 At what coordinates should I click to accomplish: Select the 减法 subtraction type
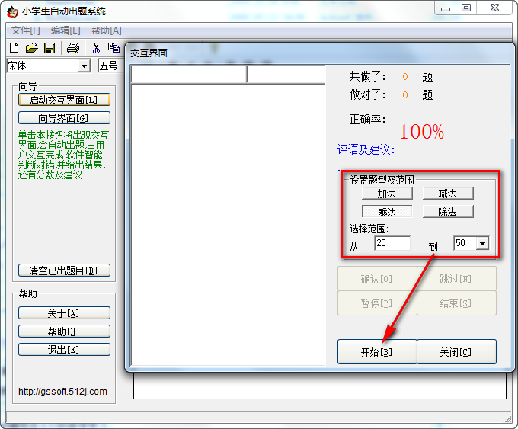pos(448,194)
